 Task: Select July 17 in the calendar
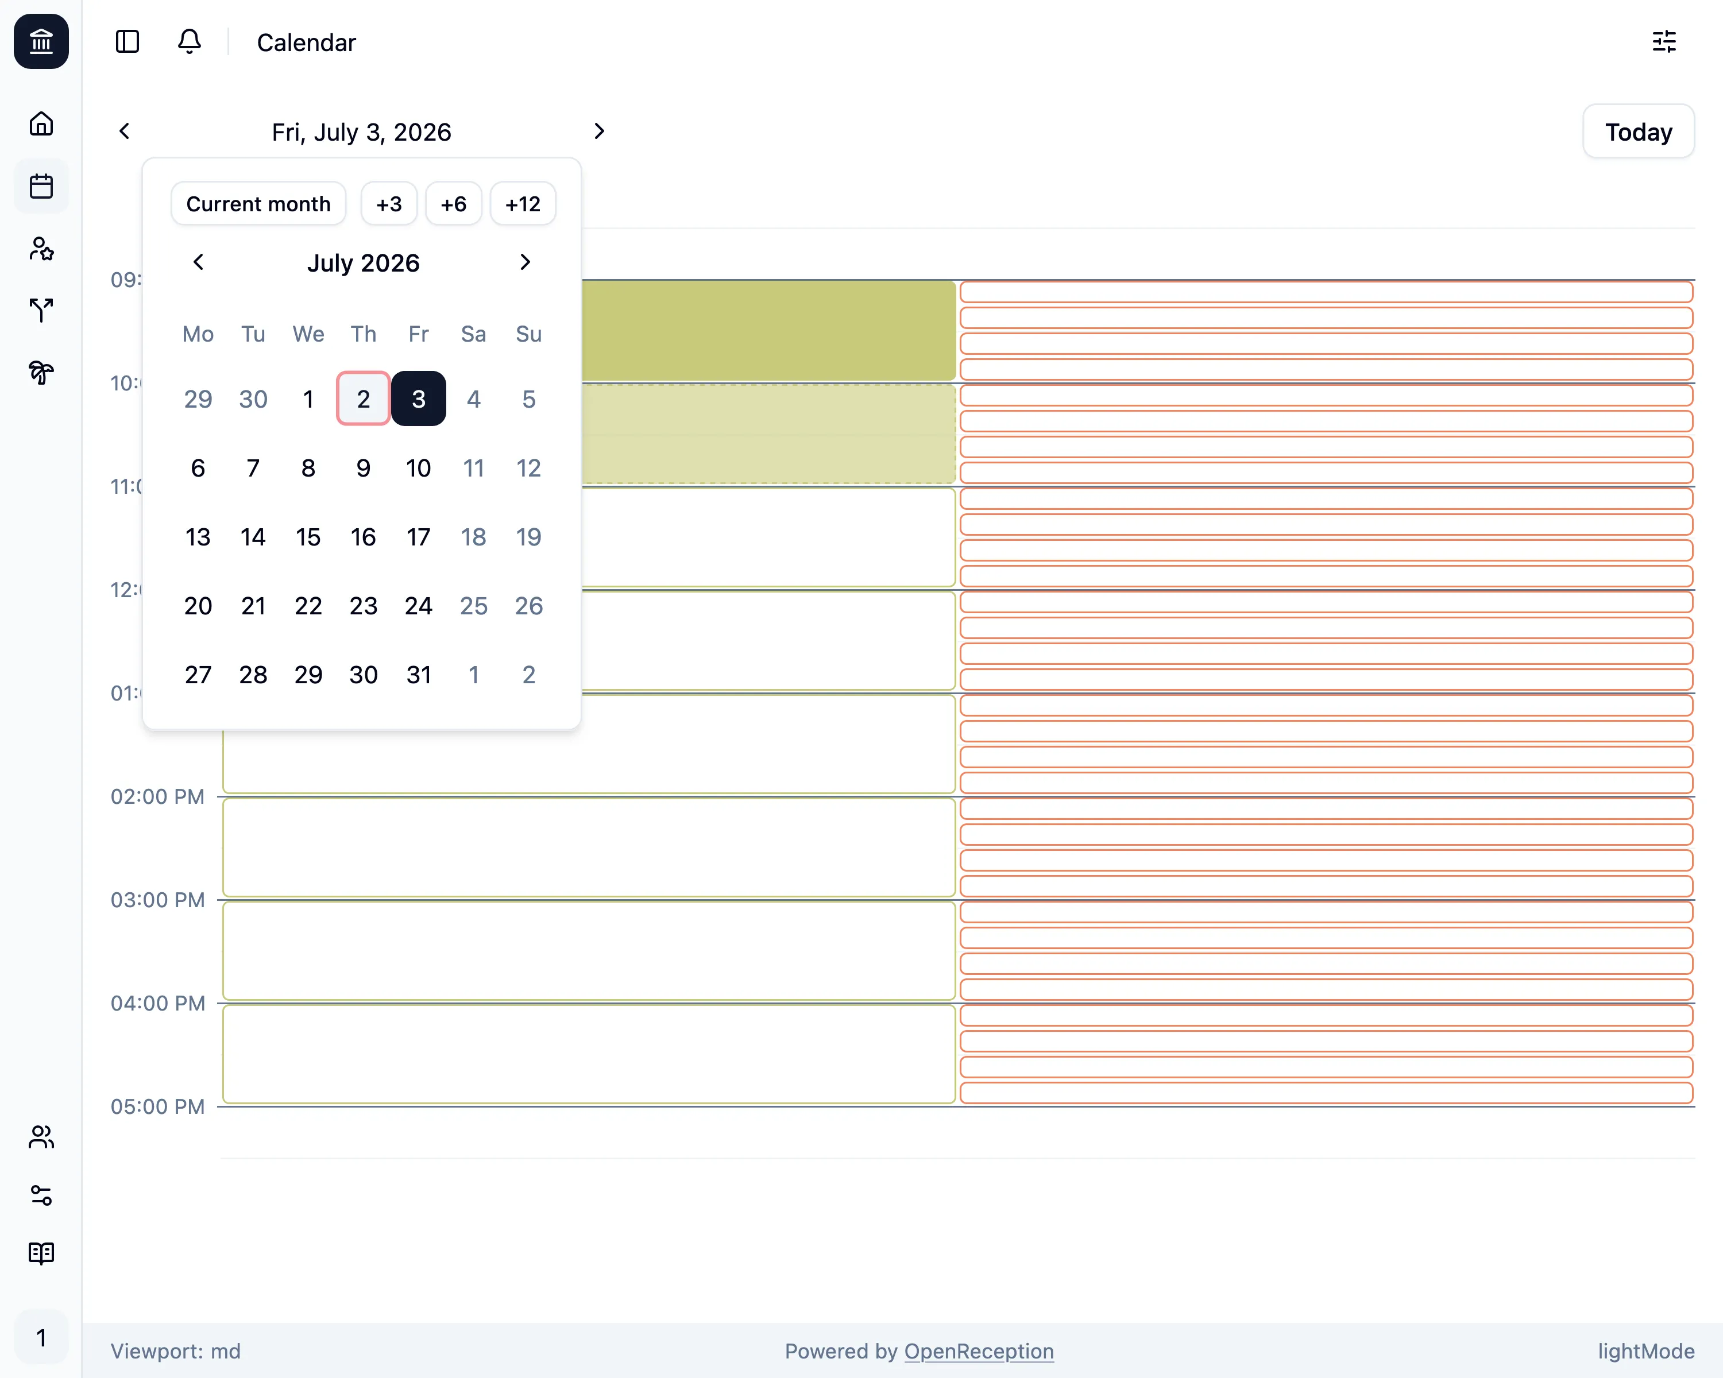419,537
